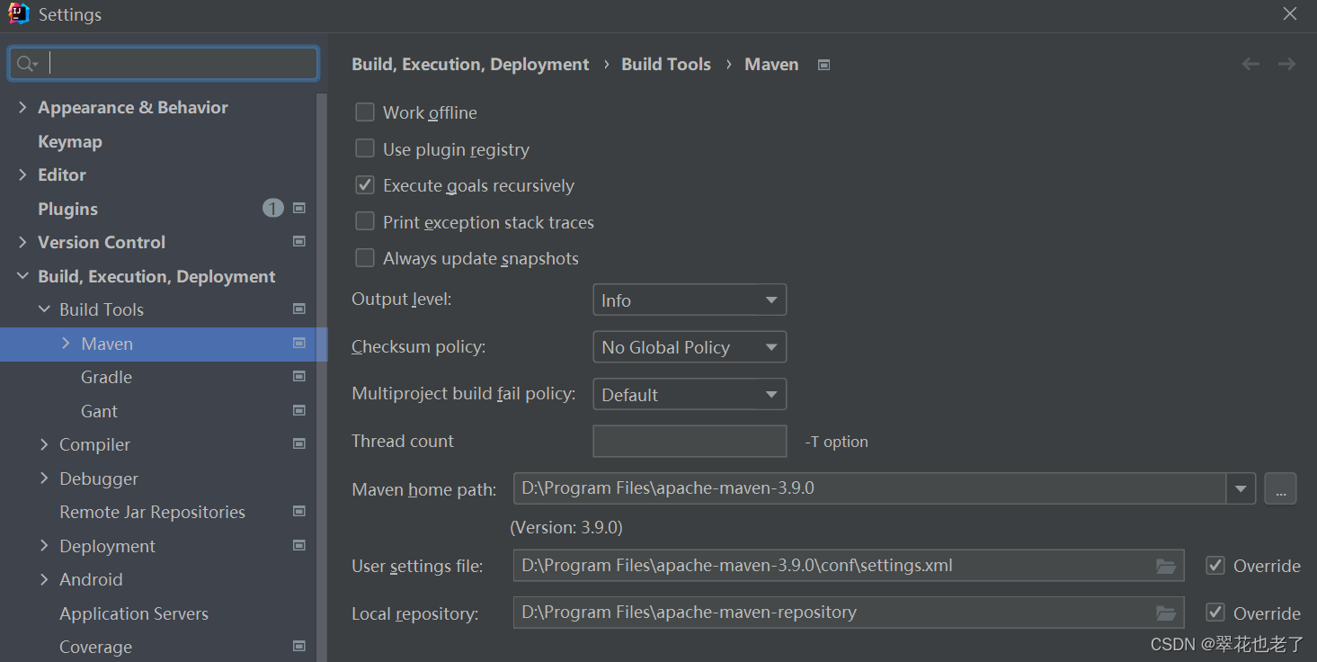Expand the Version Control section
Screen dimensions: 1317x662
pyautogui.click(x=22, y=242)
